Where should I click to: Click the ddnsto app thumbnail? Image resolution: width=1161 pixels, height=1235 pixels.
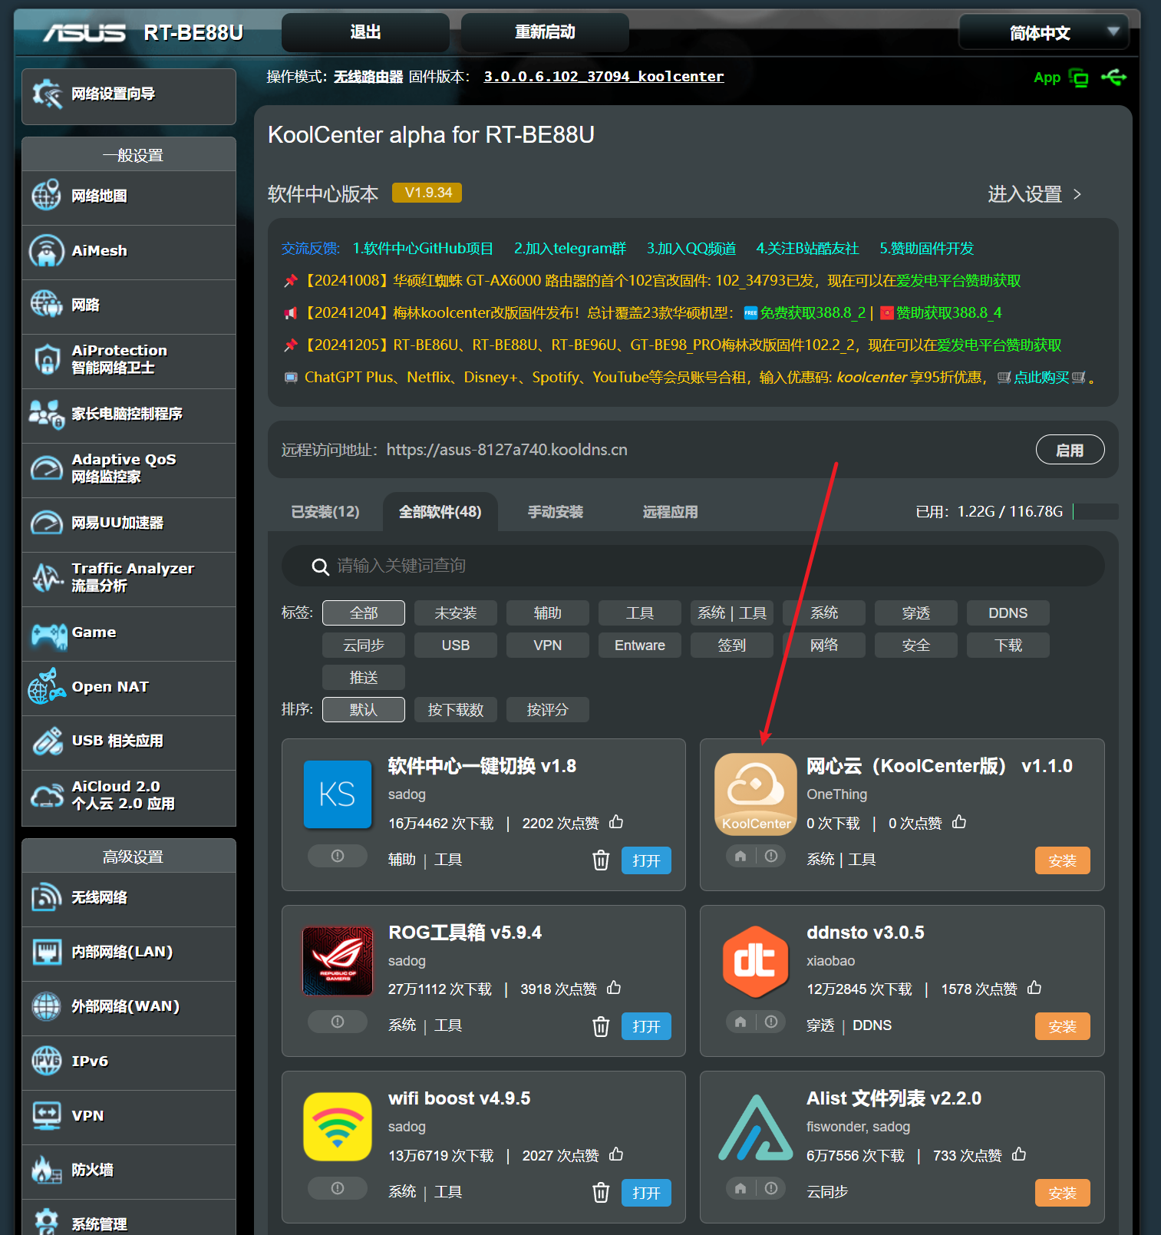[756, 961]
